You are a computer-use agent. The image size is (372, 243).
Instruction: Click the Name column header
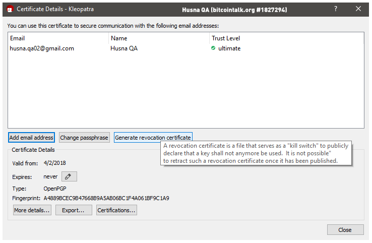tap(159, 38)
